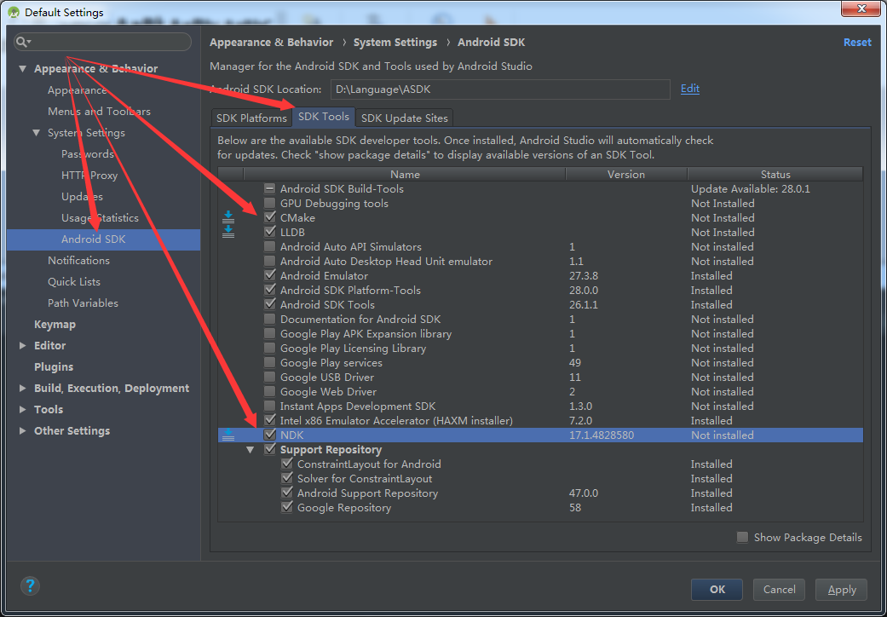Open the Updates settings item

pyautogui.click(x=82, y=197)
